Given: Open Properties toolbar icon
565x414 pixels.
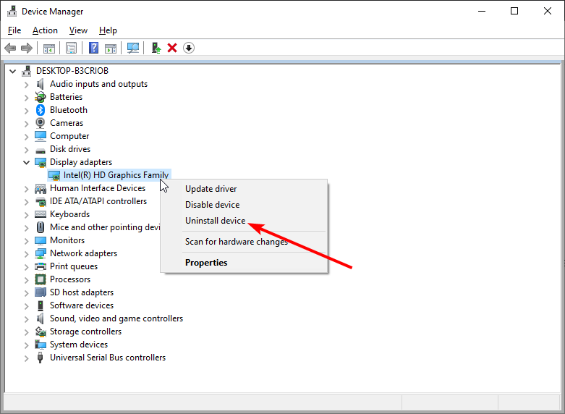Looking at the screenshot, I should 72,48.
